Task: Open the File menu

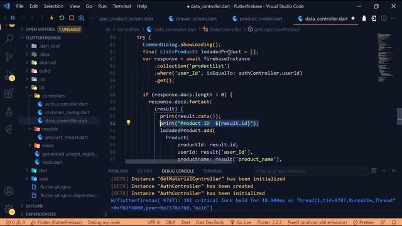Action: [x=19, y=6]
